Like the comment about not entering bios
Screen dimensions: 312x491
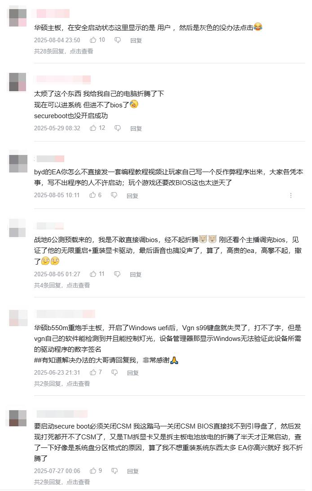pos(97,128)
